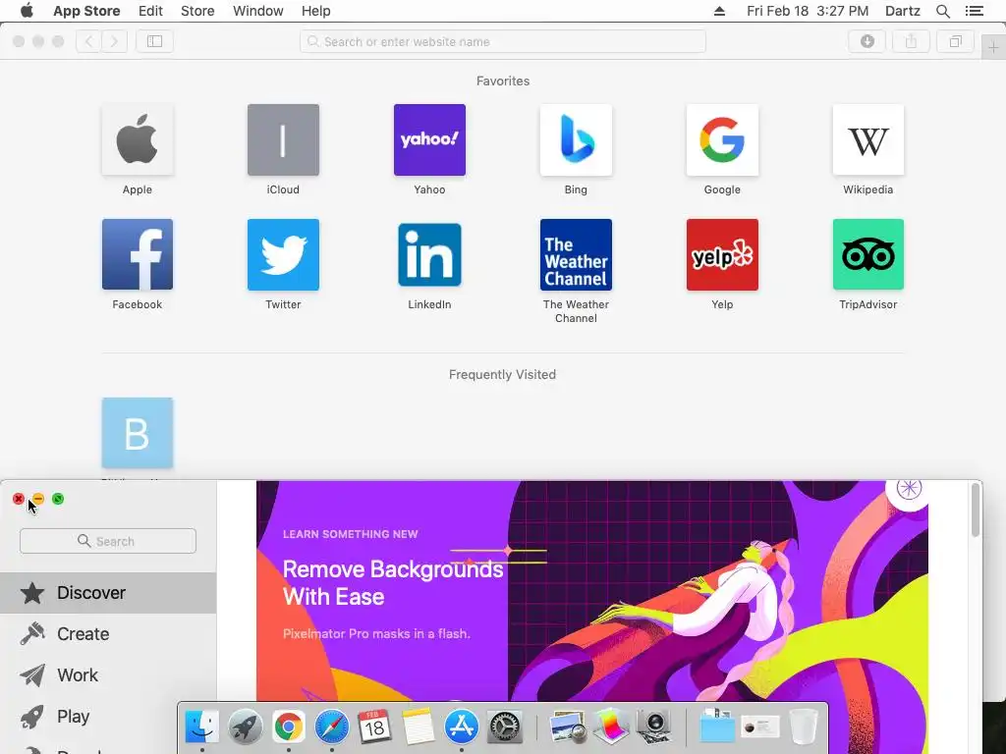Select Work in App Store sidebar
Screen dimensions: 1006x754
(108, 675)
